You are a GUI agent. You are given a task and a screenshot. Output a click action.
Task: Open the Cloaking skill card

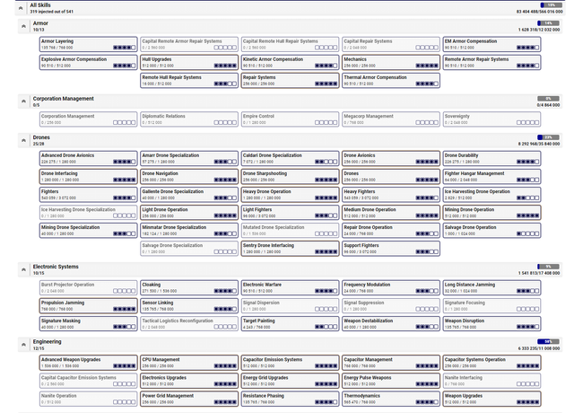[189, 287]
